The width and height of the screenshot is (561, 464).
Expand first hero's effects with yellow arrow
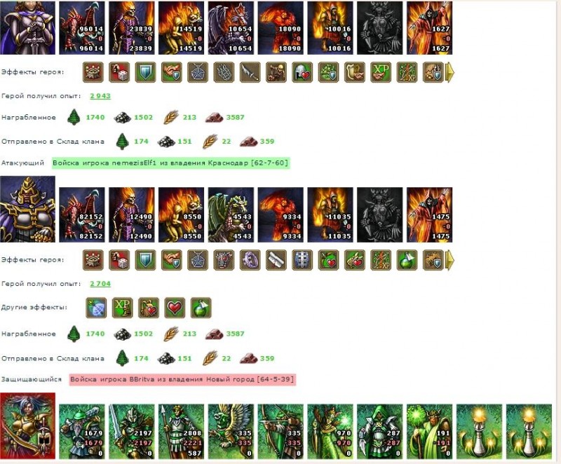coord(450,72)
